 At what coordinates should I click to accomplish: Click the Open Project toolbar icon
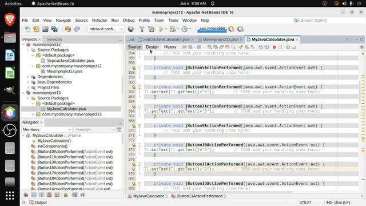pyautogui.click(x=45, y=29)
